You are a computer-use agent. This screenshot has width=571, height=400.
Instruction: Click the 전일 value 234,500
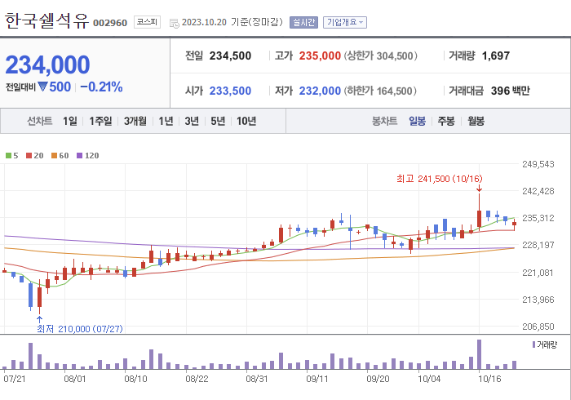pyautogui.click(x=230, y=56)
